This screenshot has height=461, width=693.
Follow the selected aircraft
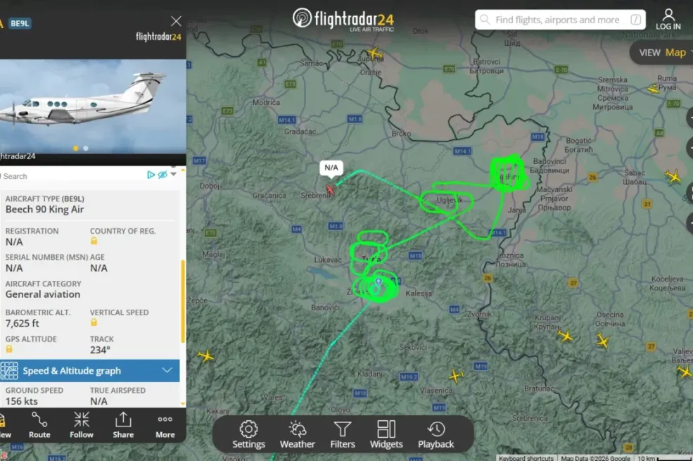click(82, 425)
